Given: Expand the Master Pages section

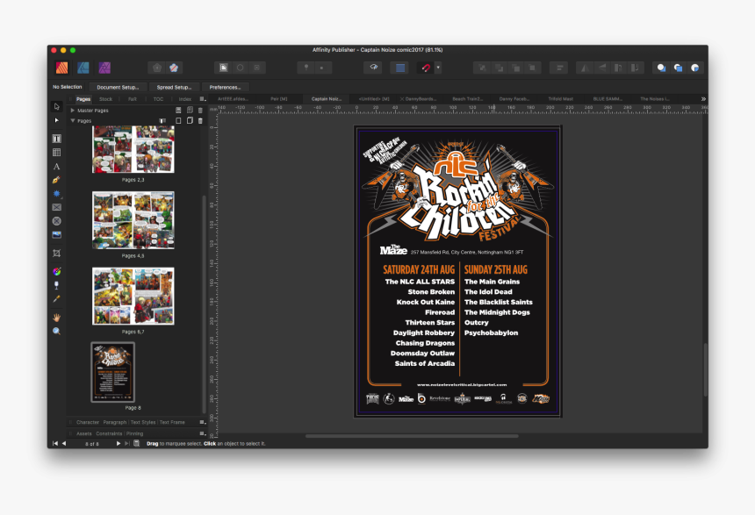Looking at the screenshot, I should pyautogui.click(x=73, y=111).
